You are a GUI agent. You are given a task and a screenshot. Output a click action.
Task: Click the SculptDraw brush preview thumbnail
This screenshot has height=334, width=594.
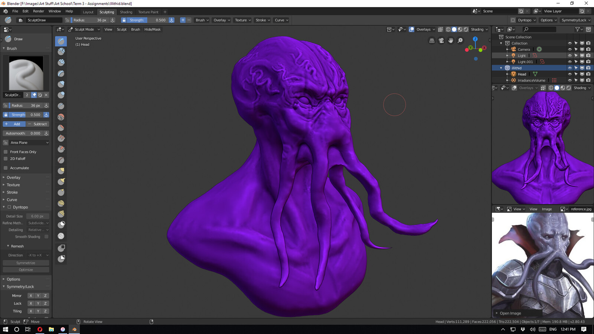26,73
